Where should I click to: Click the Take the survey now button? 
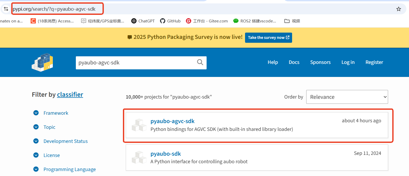tap(268, 38)
